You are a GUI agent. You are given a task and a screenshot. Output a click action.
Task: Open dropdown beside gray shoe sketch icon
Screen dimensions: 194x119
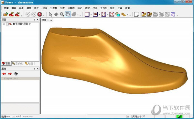[78, 14]
